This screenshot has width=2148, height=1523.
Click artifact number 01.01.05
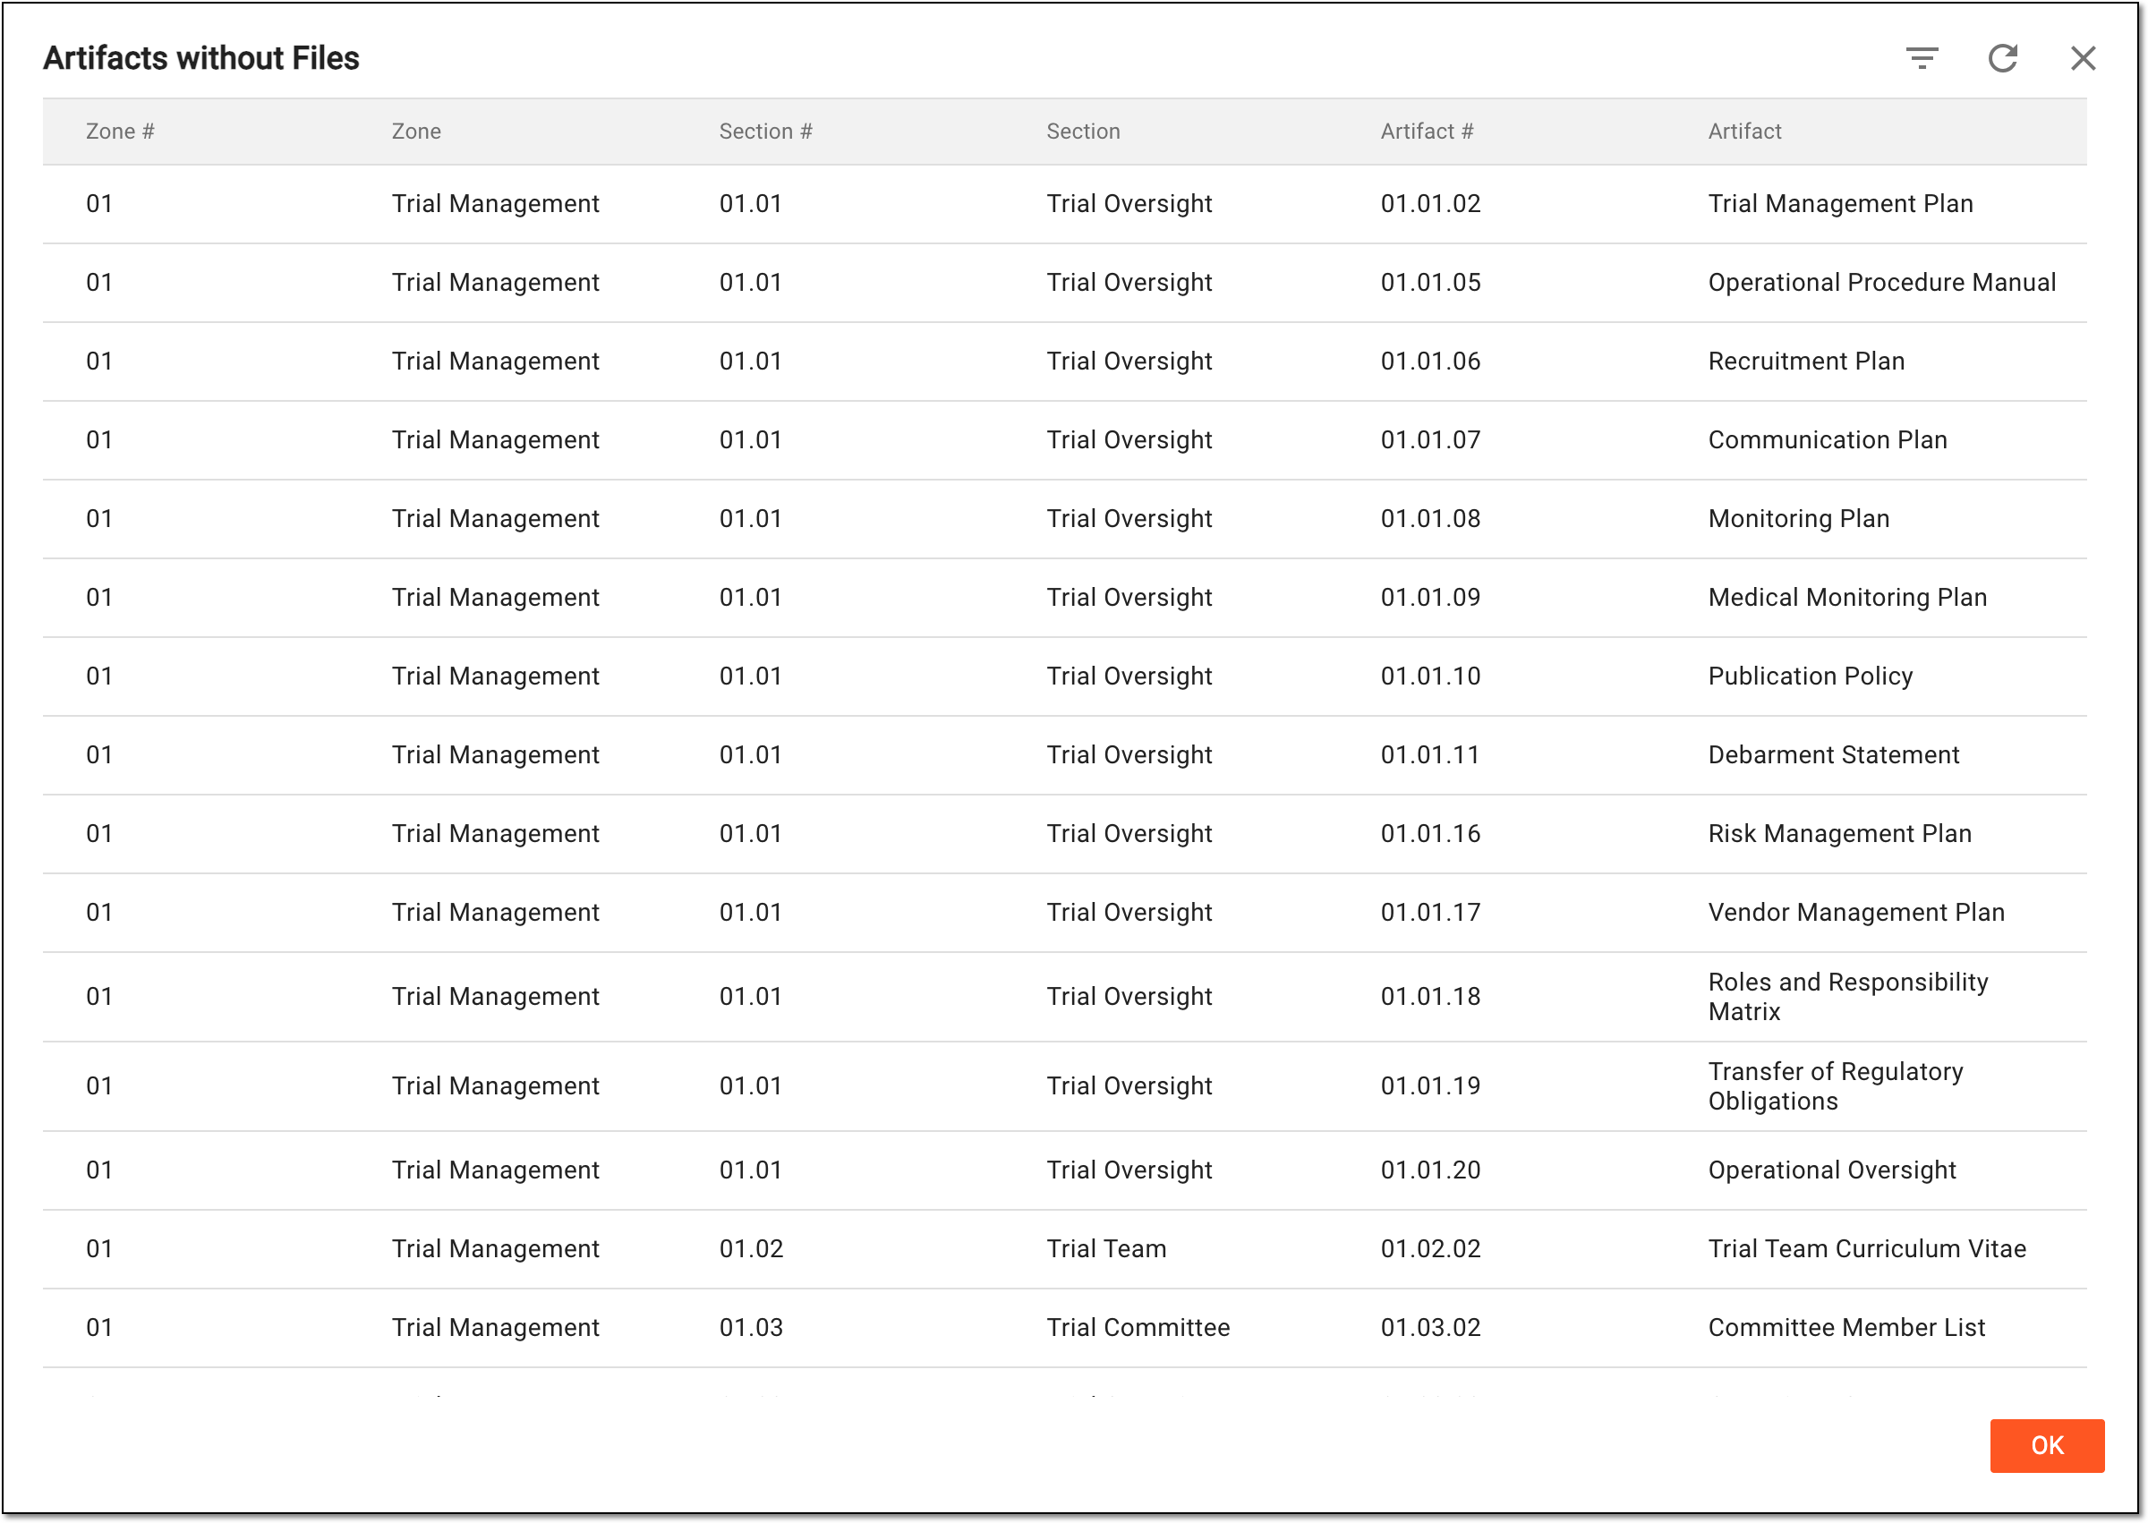[x=1430, y=282]
